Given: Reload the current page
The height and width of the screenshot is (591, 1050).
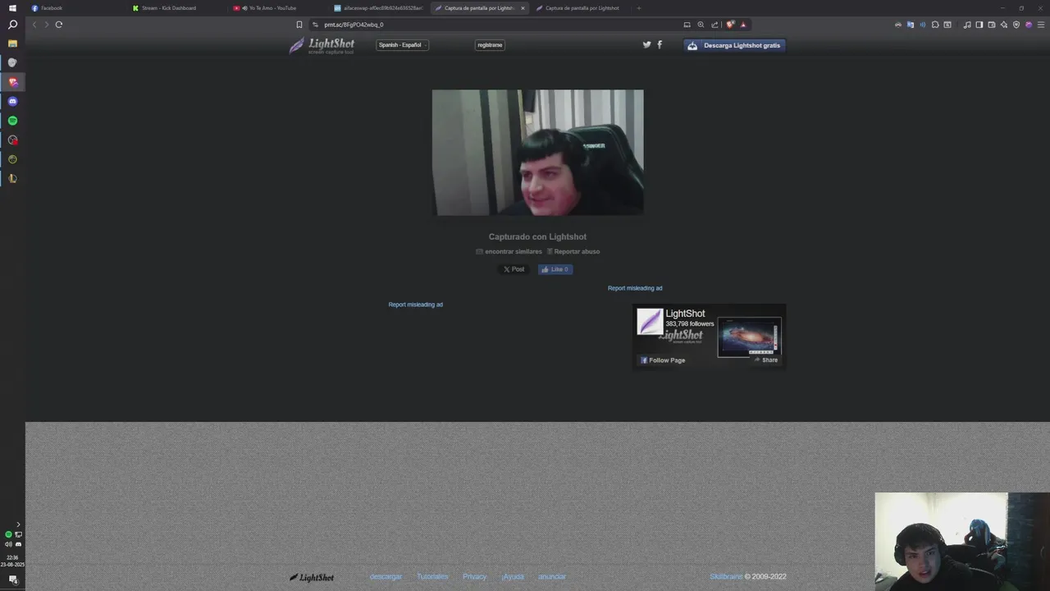Looking at the screenshot, I should [59, 25].
